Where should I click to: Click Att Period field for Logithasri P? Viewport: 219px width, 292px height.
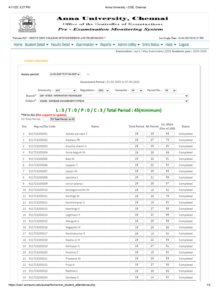click(152, 215)
